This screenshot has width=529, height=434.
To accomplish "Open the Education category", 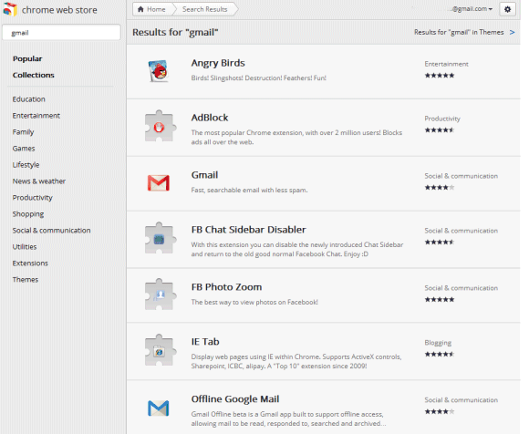I will point(28,99).
